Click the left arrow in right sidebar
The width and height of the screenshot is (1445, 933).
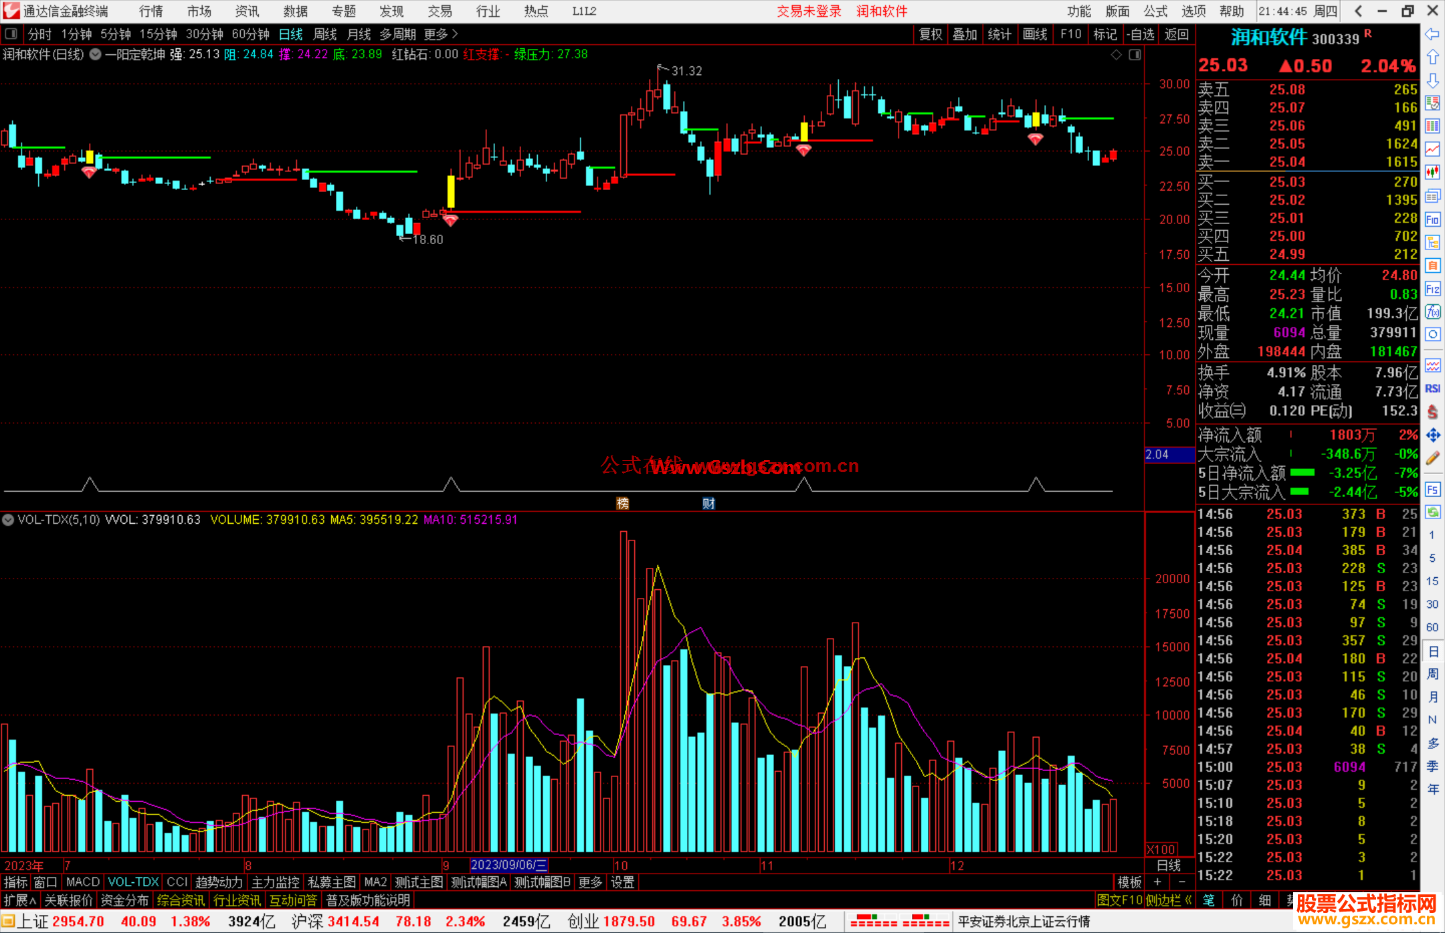pos(1432,34)
